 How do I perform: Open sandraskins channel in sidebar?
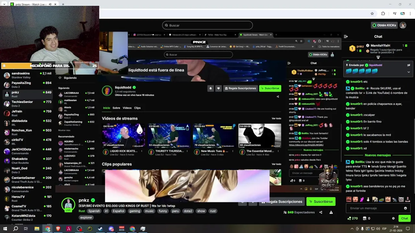[28, 75]
